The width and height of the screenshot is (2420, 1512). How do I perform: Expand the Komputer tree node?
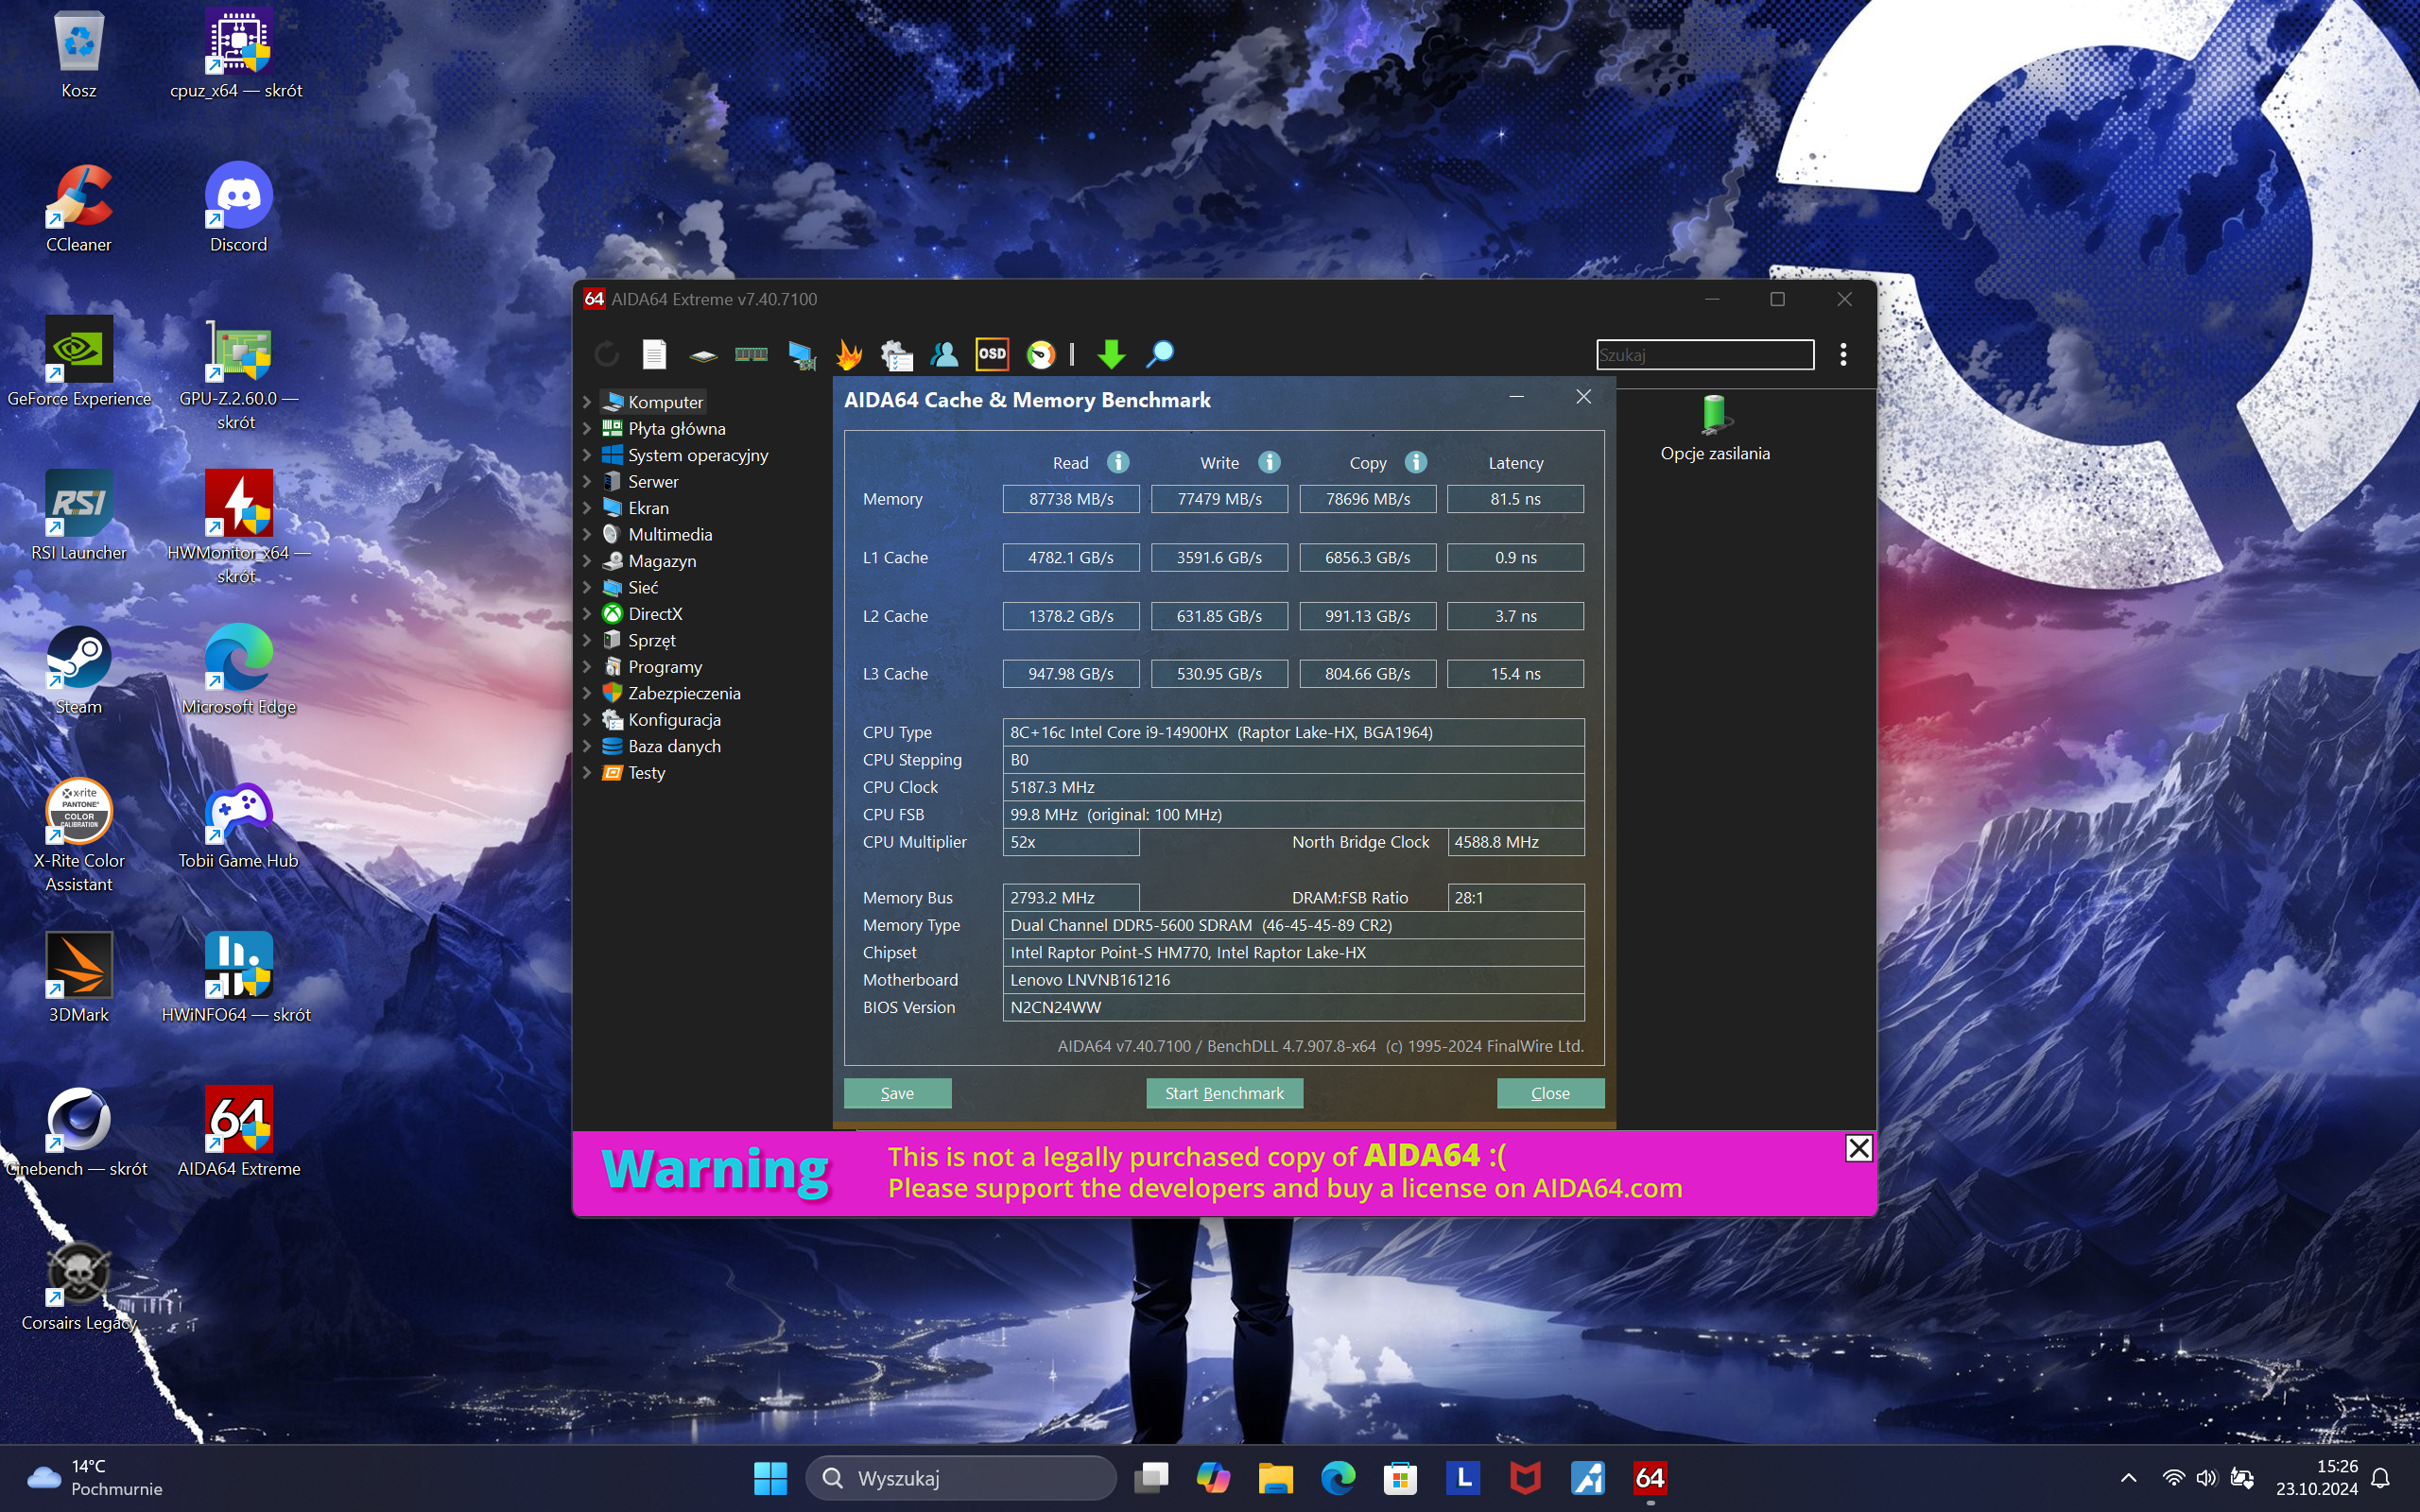click(x=587, y=402)
